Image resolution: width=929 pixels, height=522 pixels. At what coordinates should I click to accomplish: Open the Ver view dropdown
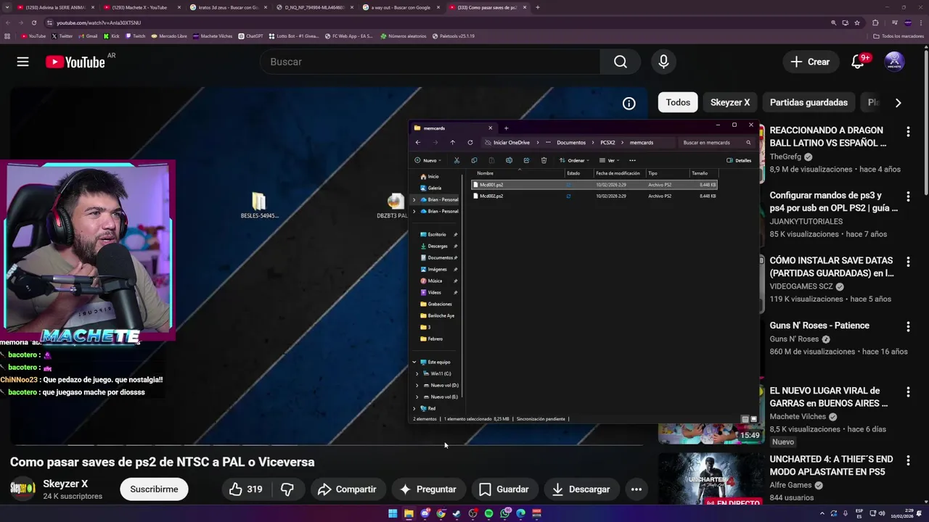[610, 160]
